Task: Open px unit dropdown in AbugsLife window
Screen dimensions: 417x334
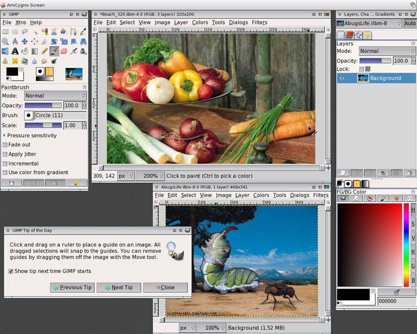Action: 188,328
